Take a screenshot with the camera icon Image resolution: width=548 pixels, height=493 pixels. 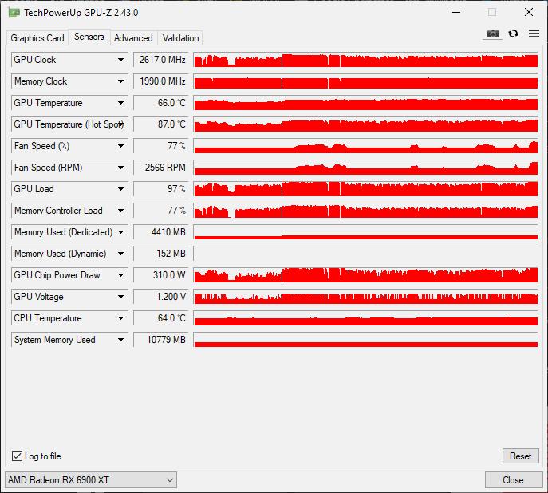tap(492, 34)
